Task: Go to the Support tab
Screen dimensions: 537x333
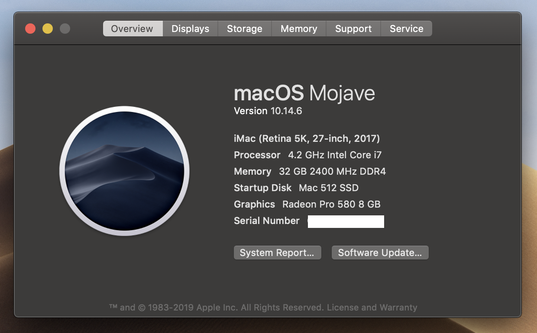Action: (x=353, y=29)
